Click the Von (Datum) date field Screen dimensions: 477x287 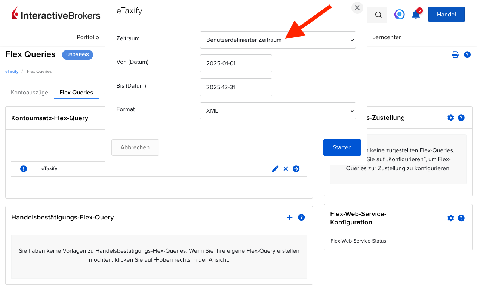236,63
